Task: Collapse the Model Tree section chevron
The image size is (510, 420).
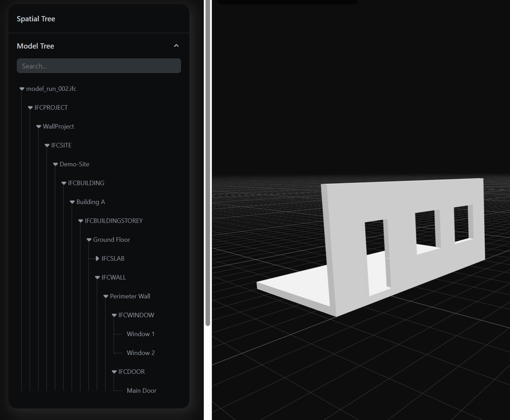Action: 176,46
